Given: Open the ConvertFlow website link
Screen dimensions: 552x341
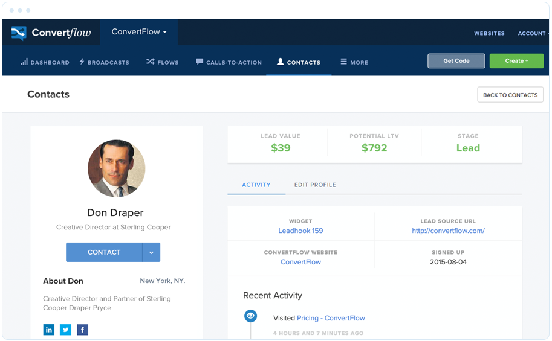Looking at the screenshot, I should click(x=300, y=263).
